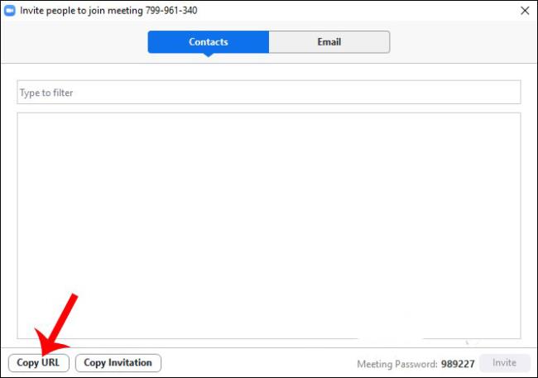Click the blue pointer beneath Contacts tab

[209, 55]
